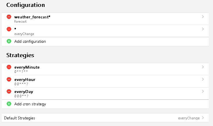Select the weather_forecast* configuration entry

click(32, 17)
